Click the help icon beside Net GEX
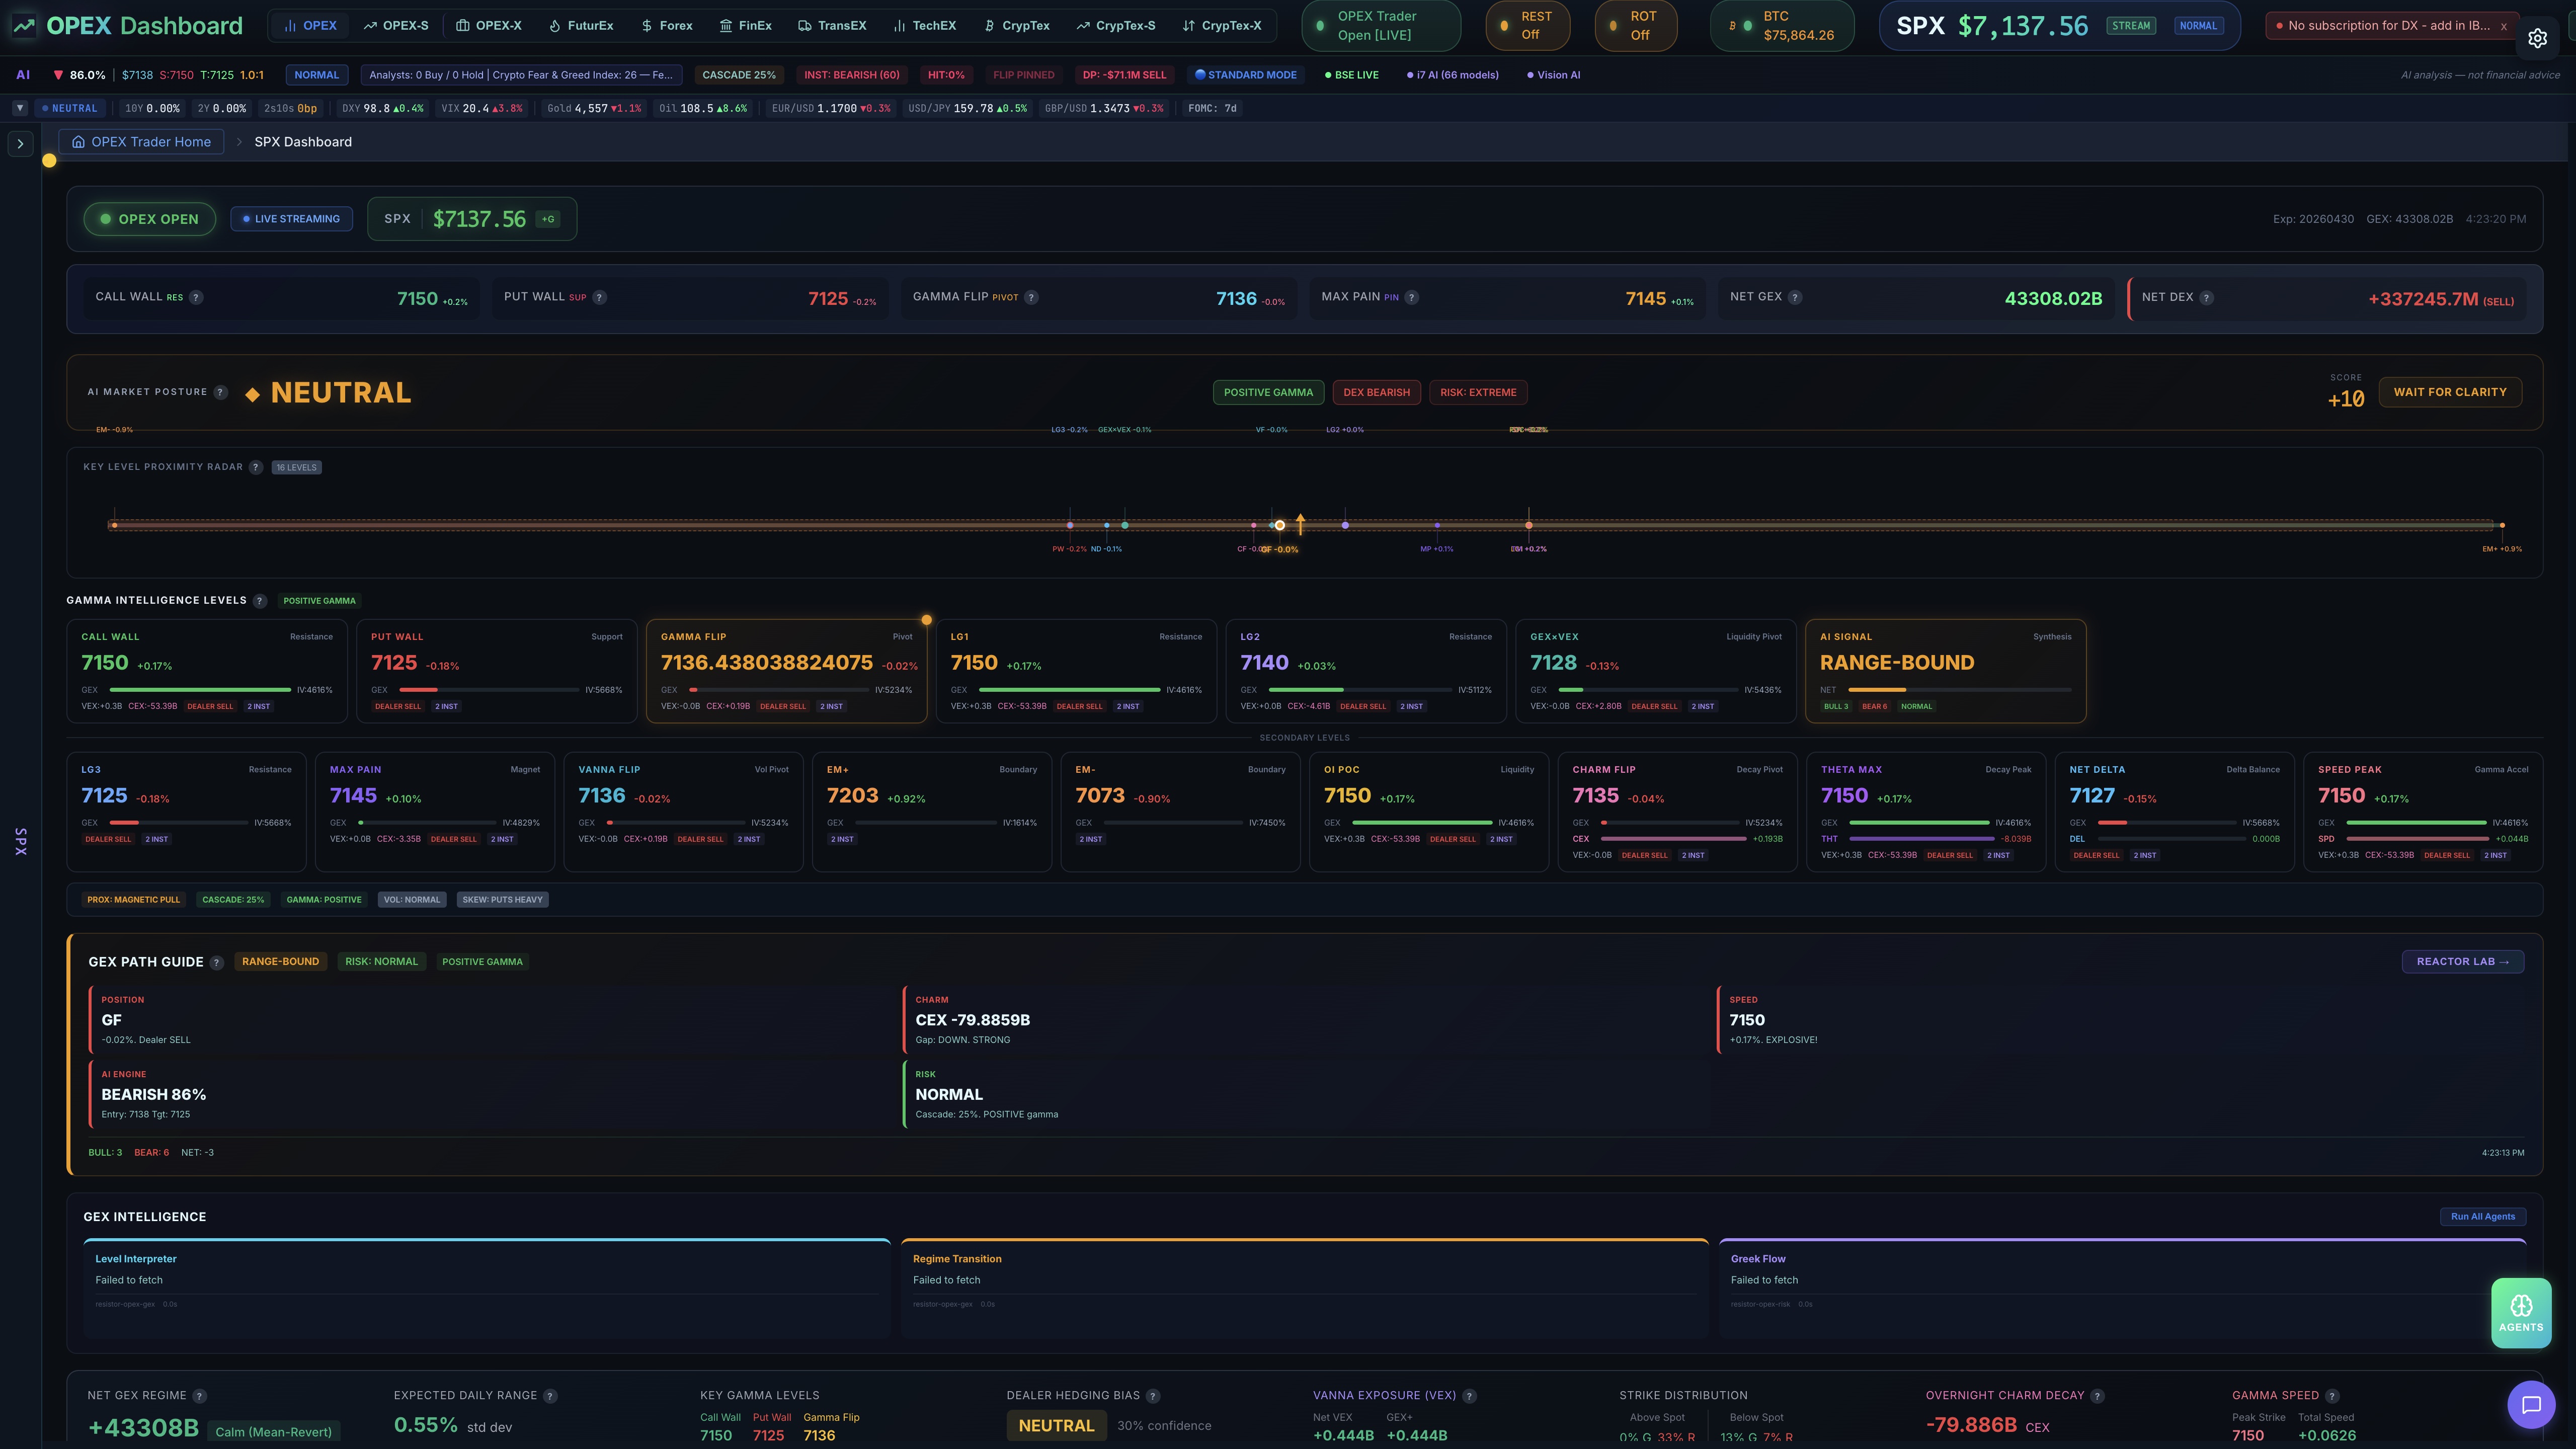This screenshot has height=1449, width=2576. coord(1795,297)
